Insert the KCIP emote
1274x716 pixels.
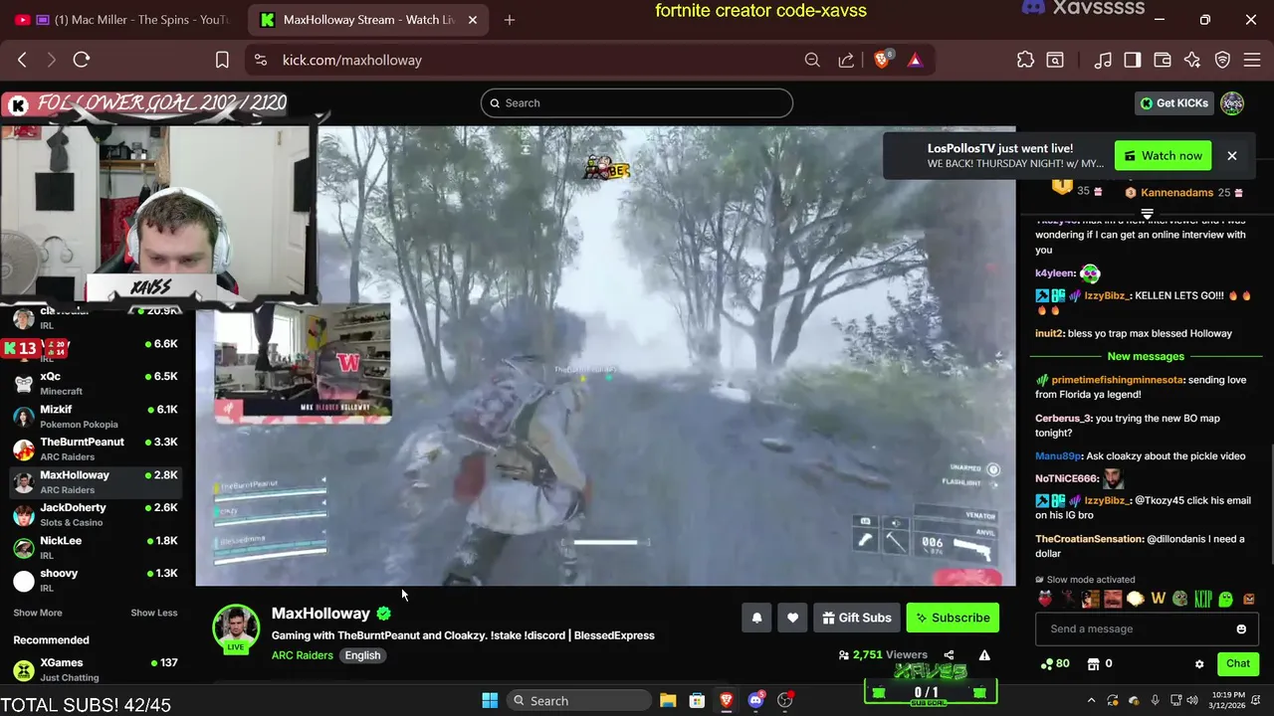[x=1203, y=599]
